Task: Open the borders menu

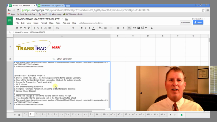Action: [x=105, y=28]
